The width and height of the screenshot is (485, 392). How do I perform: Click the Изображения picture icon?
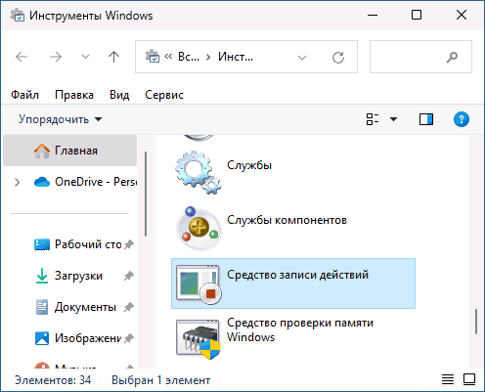42,338
